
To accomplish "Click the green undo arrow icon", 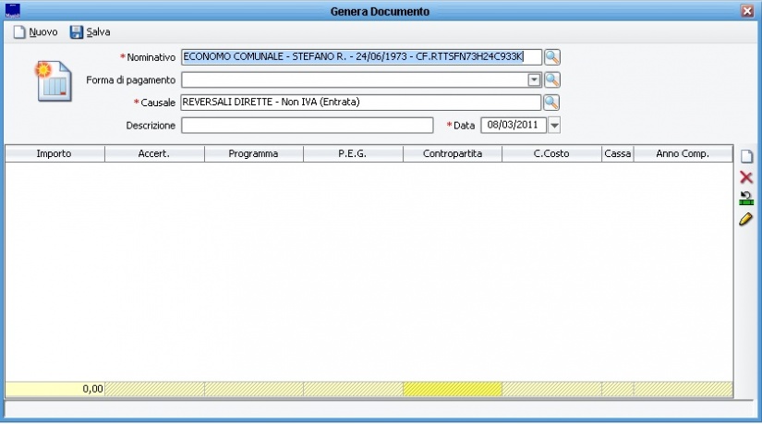I will (x=746, y=198).
